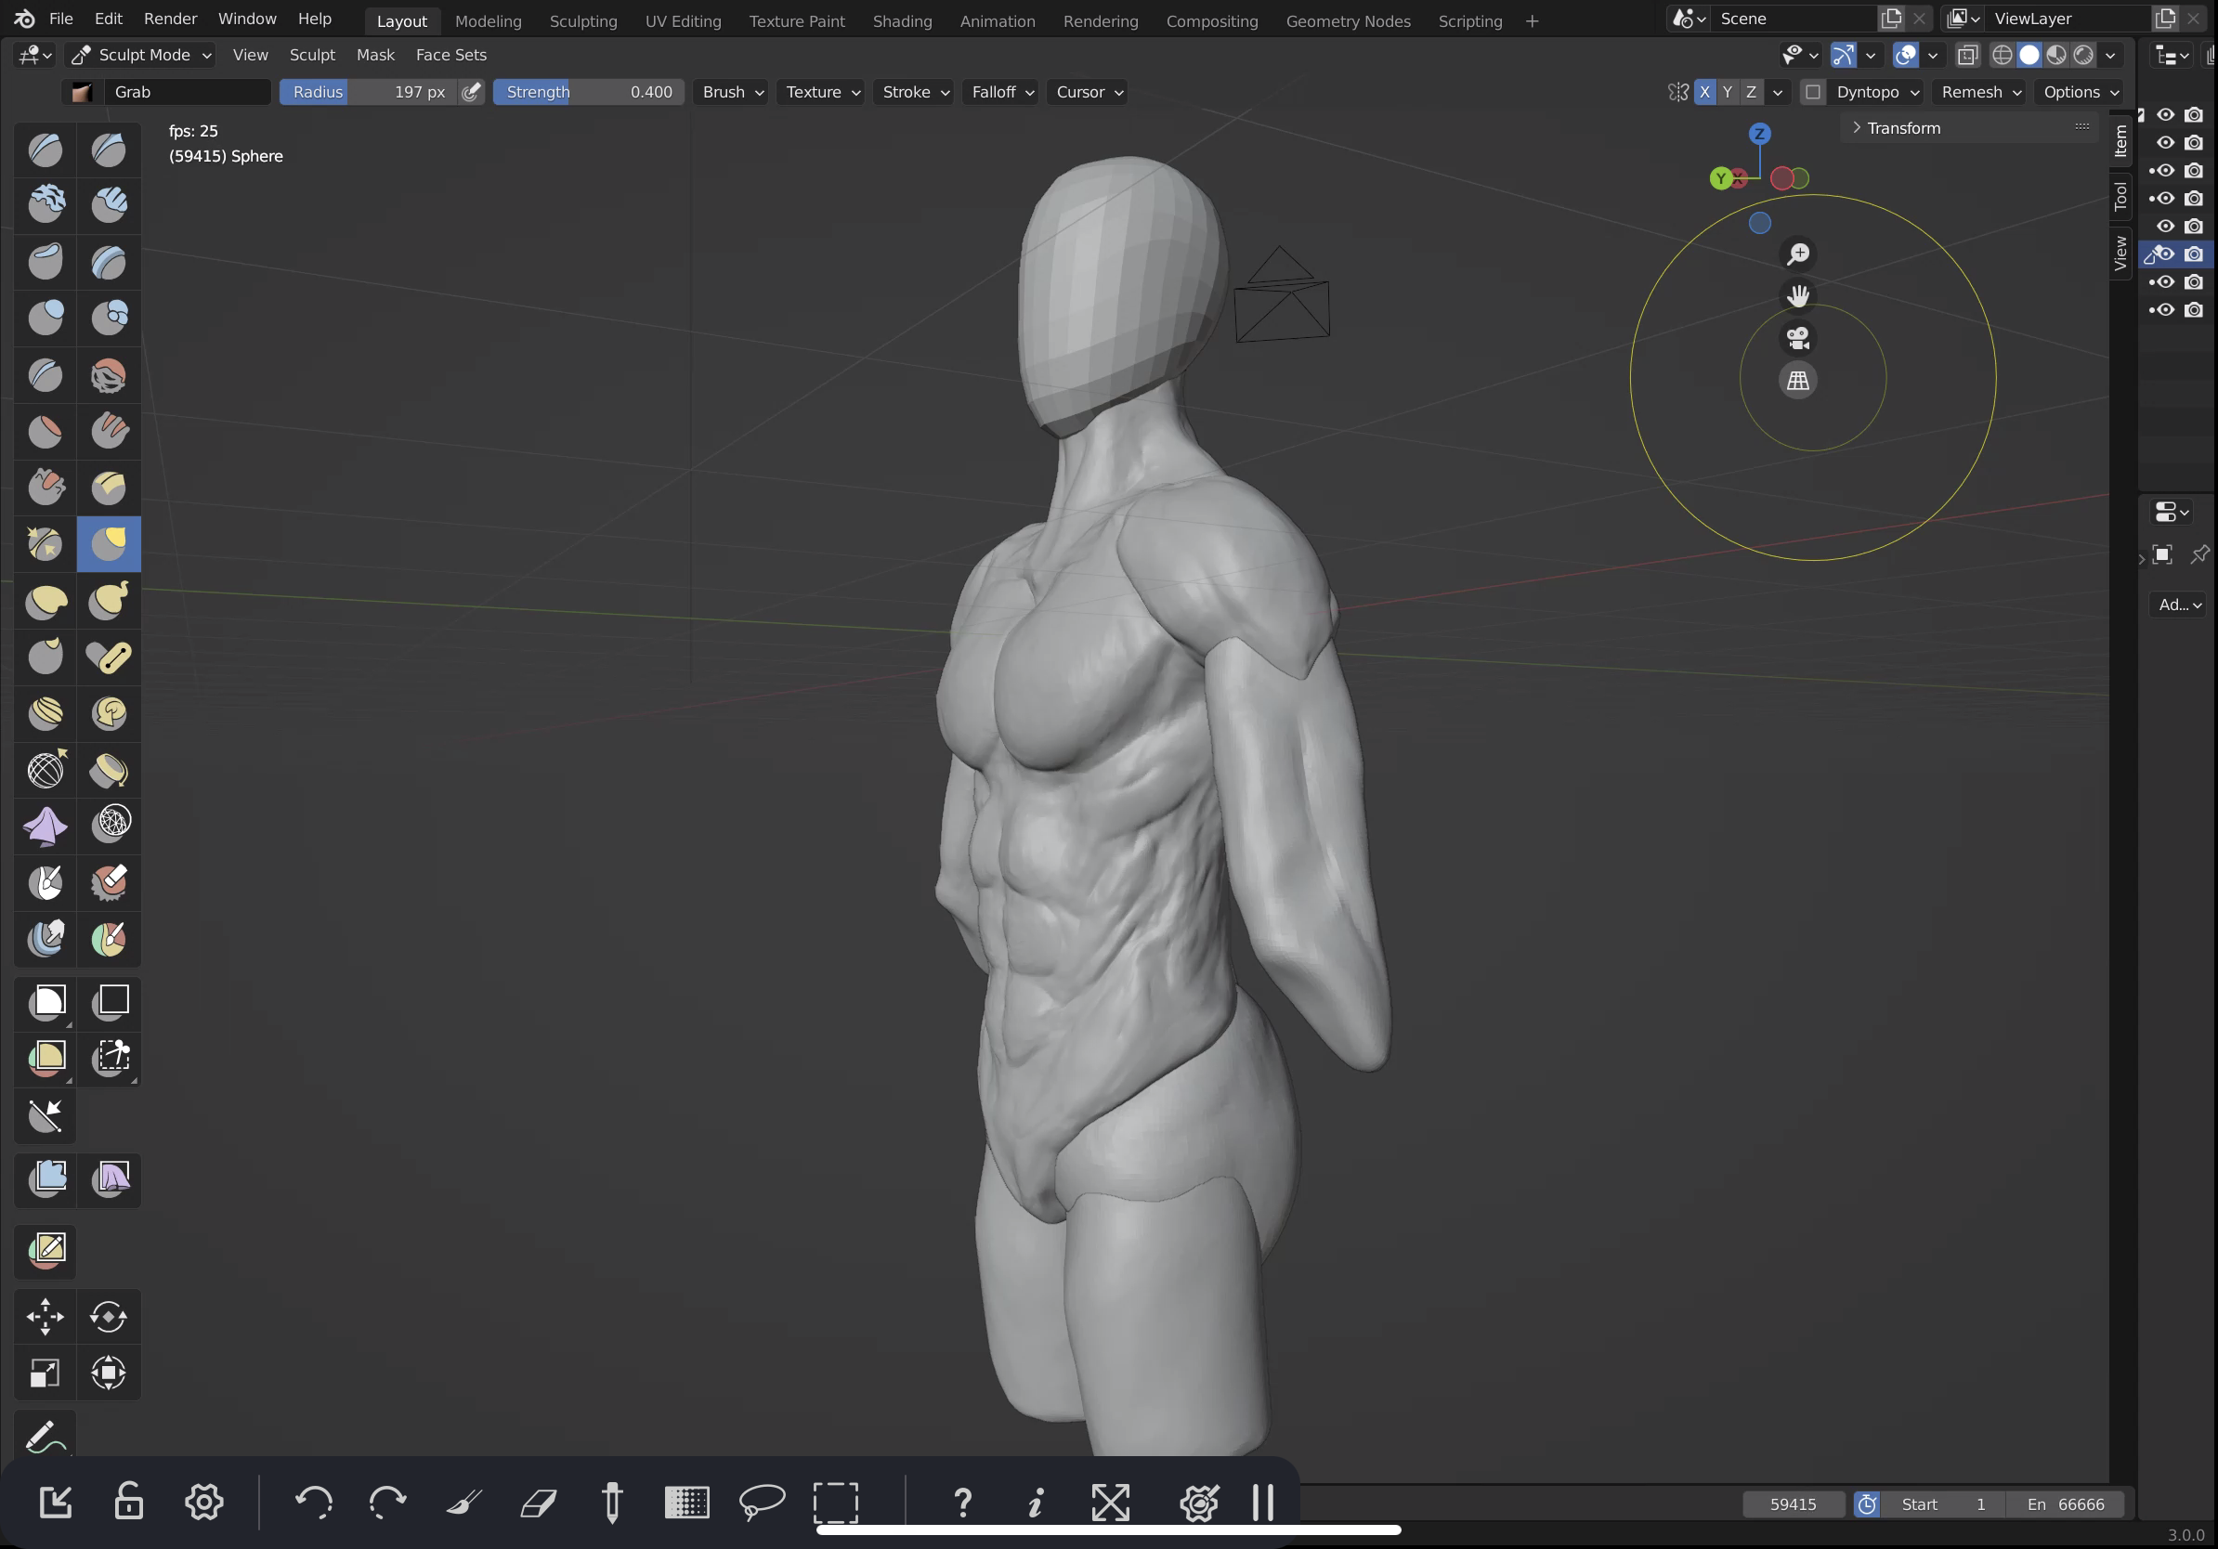
Task: Toggle viewport overlays button
Action: point(1904,55)
